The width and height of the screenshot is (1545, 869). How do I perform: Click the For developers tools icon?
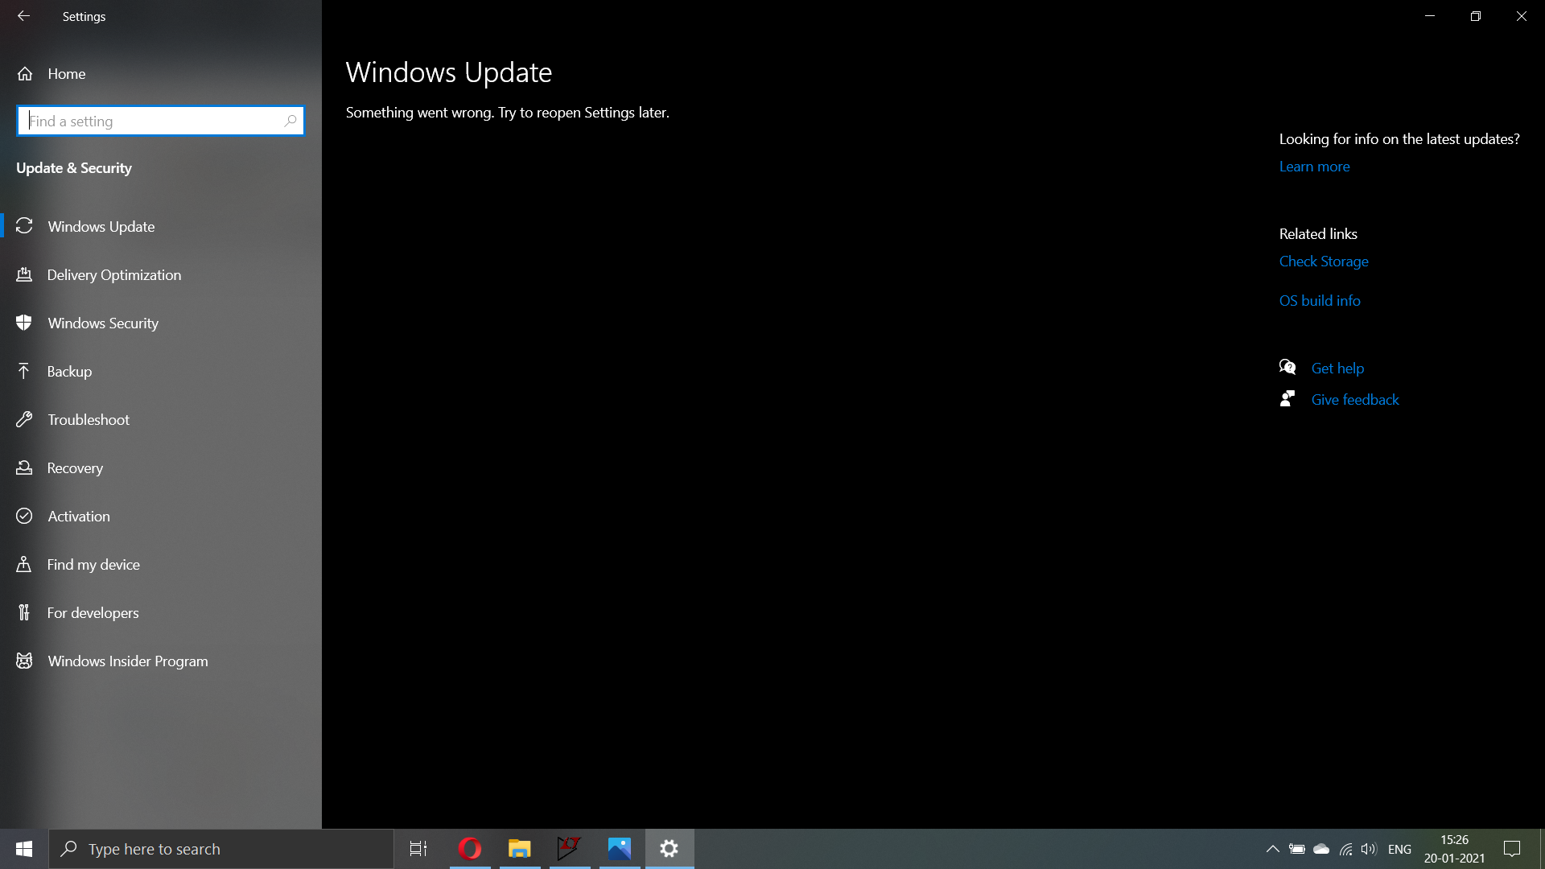[24, 612]
